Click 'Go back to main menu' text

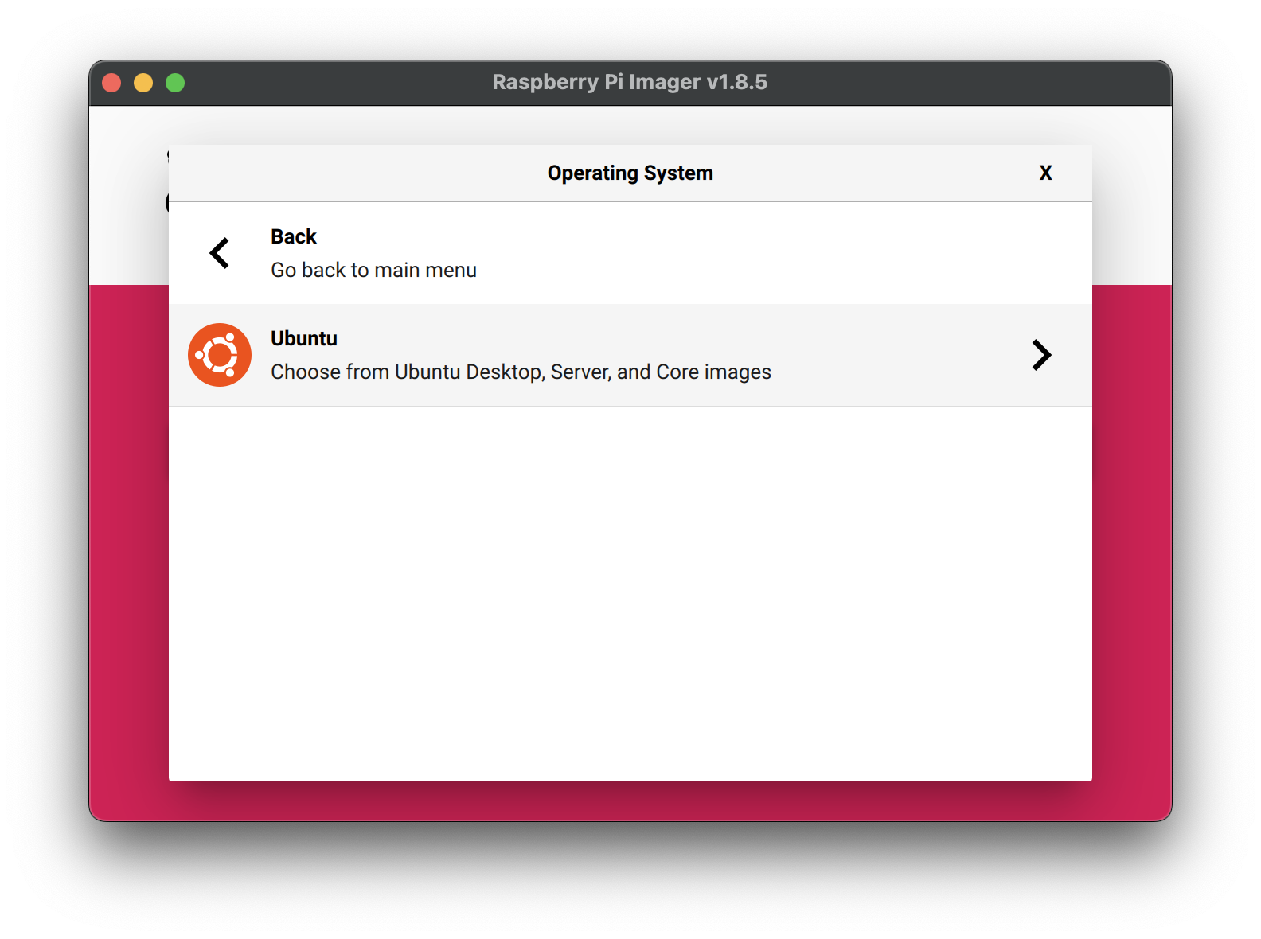click(373, 270)
